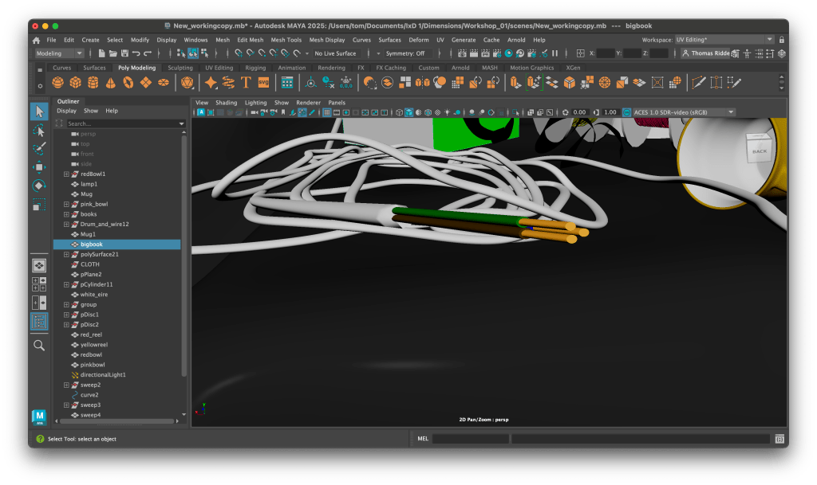Expand the redBowl1 node in Outliner

66,174
